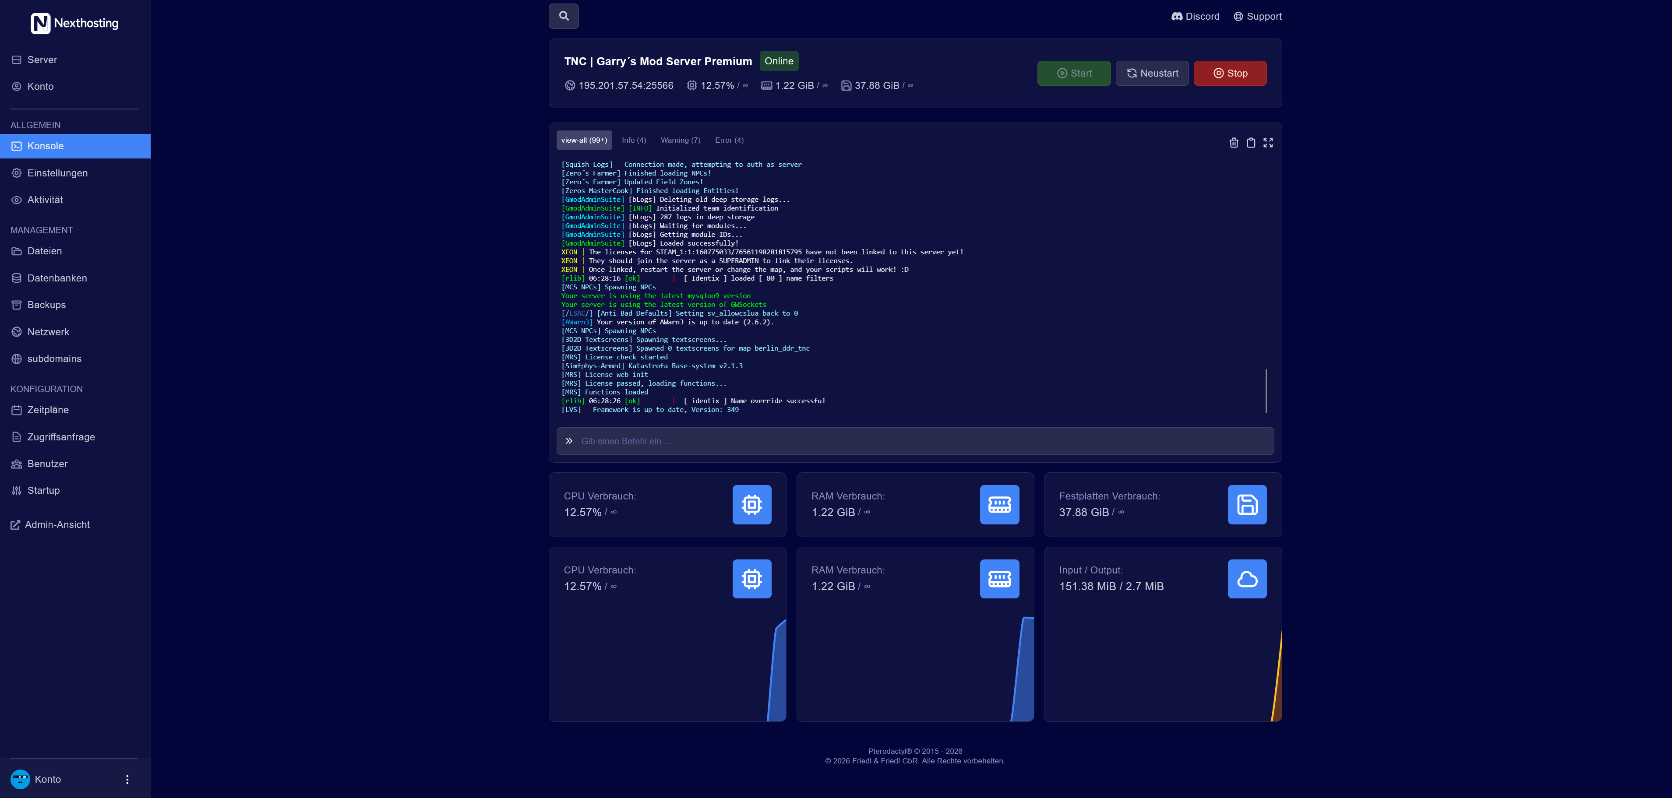This screenshot has width=1672, height=798.
Task: Open Backups page
Action: (x=75, y=305)
